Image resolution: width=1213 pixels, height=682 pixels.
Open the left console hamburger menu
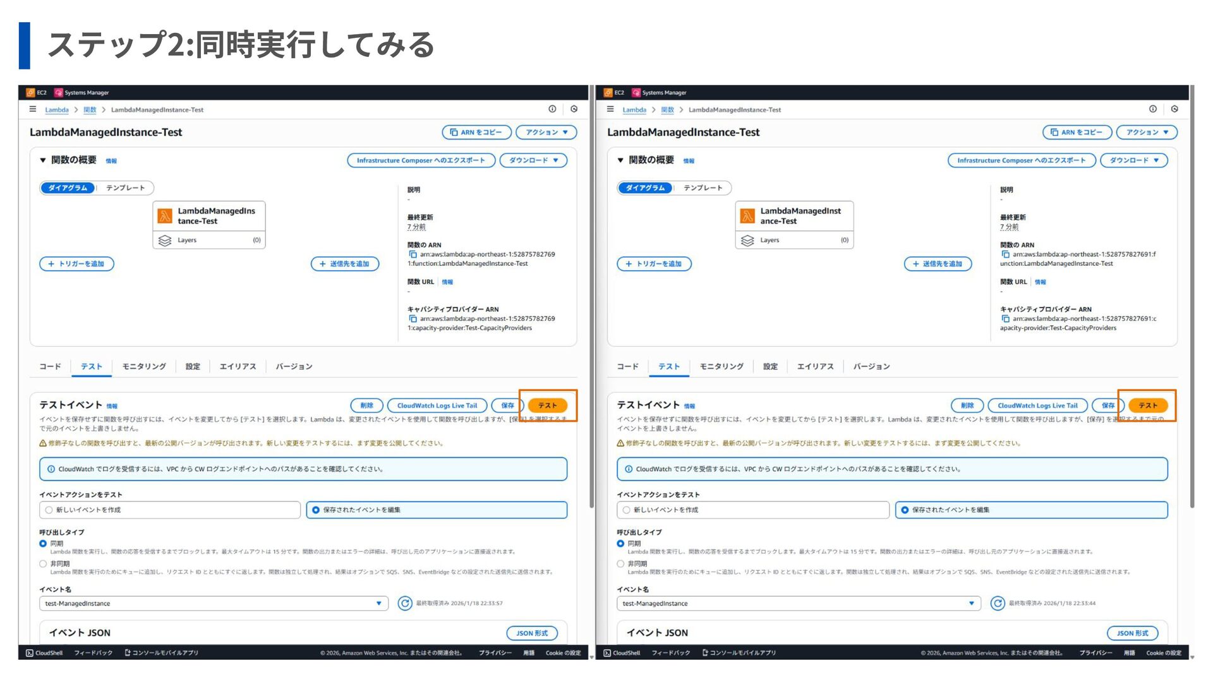point(33,109)
